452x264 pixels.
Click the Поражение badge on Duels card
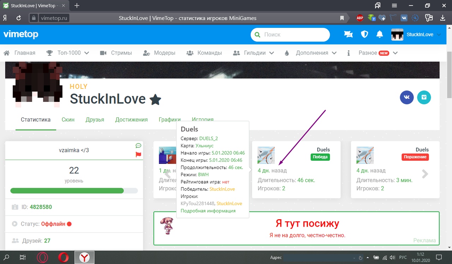(415, 157)
